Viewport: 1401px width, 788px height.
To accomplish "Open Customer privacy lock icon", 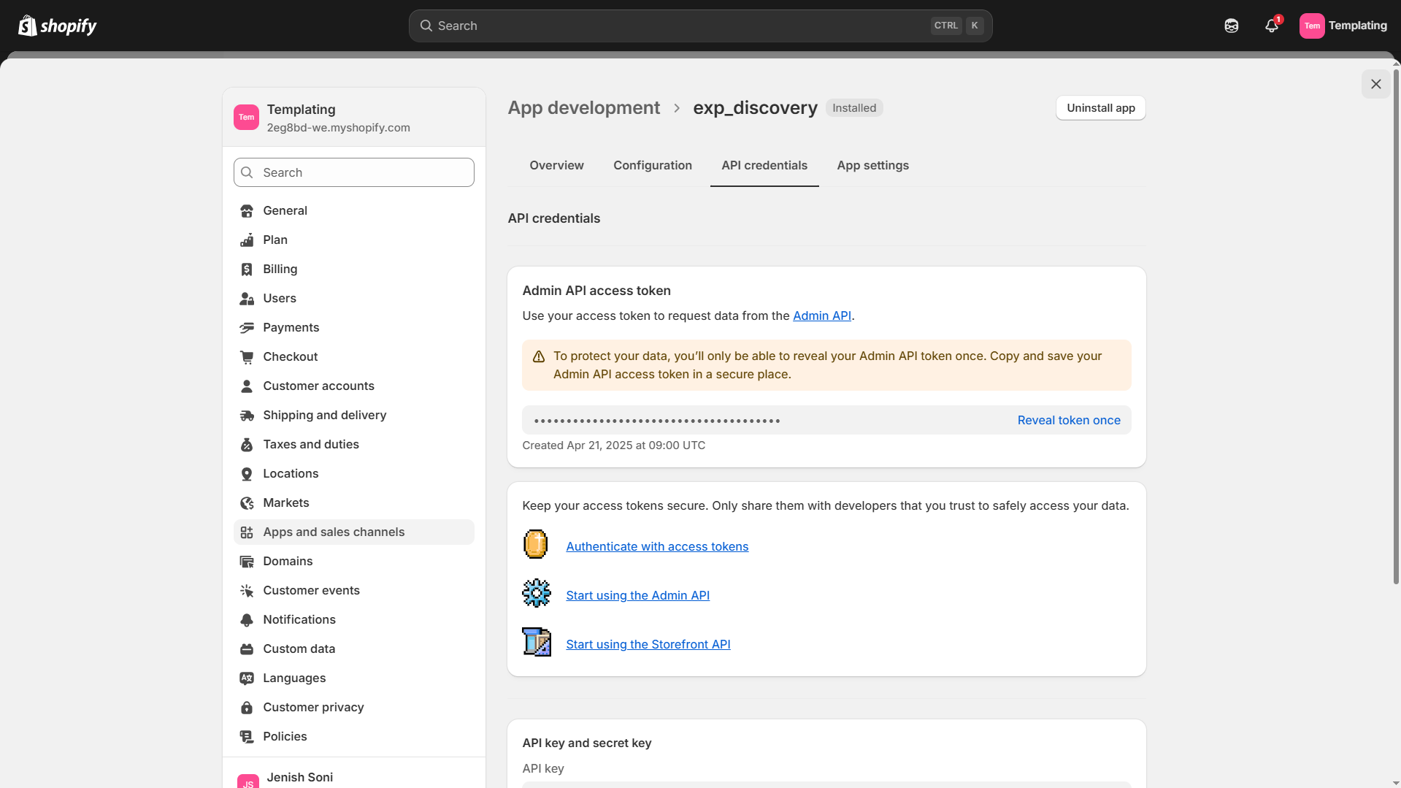I will click(247, 708).
